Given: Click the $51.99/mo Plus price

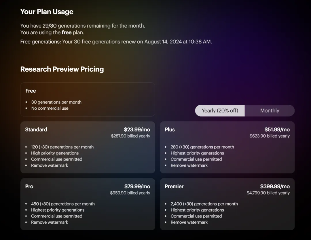Looking at the screenshot, I should click(277, 129).
